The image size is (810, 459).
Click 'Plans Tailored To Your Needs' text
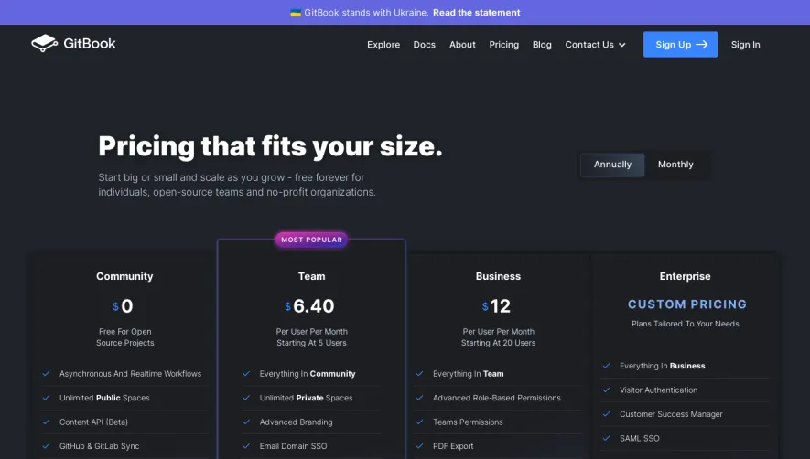(x=685, y=324)
